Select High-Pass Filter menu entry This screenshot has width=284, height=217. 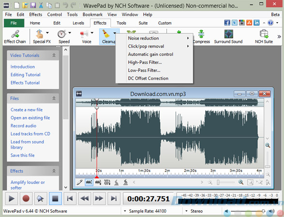coord(154,62)
